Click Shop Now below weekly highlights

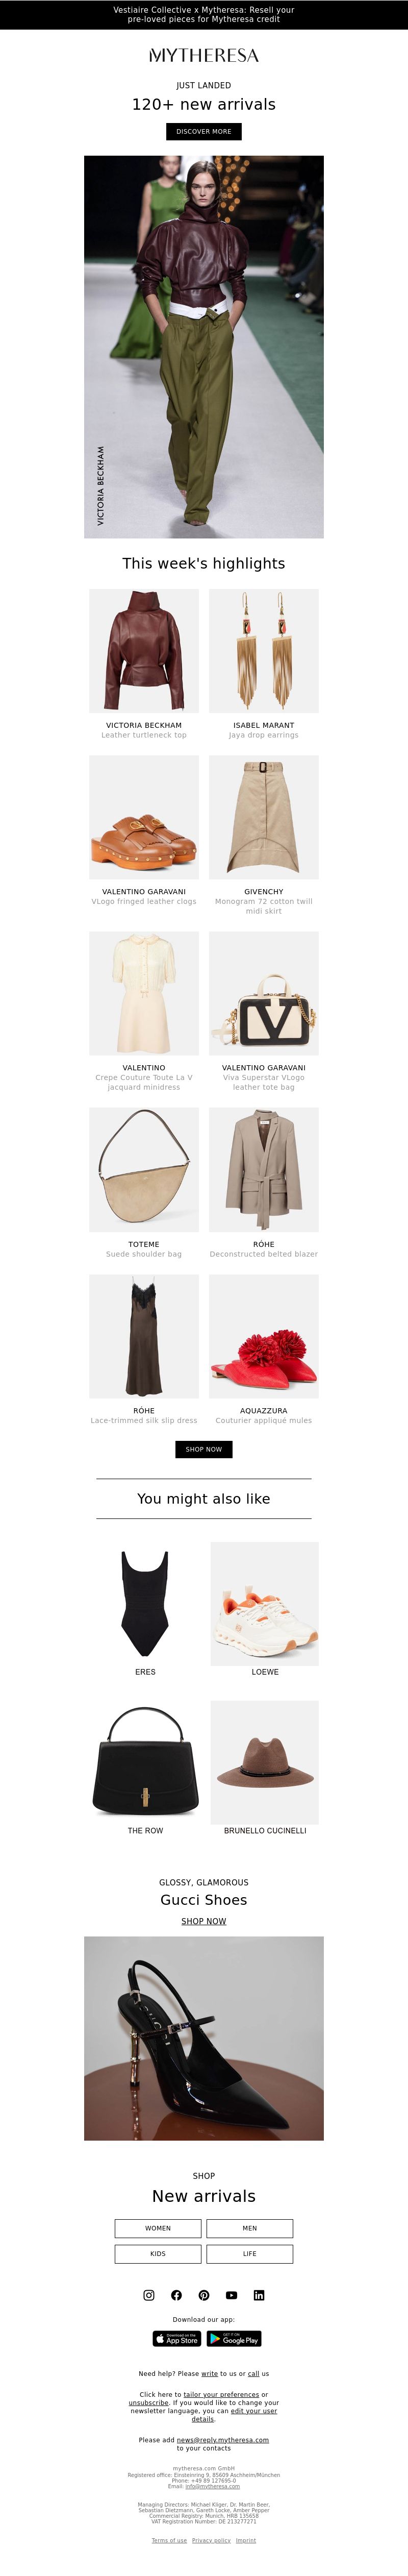click(204, 1449)
